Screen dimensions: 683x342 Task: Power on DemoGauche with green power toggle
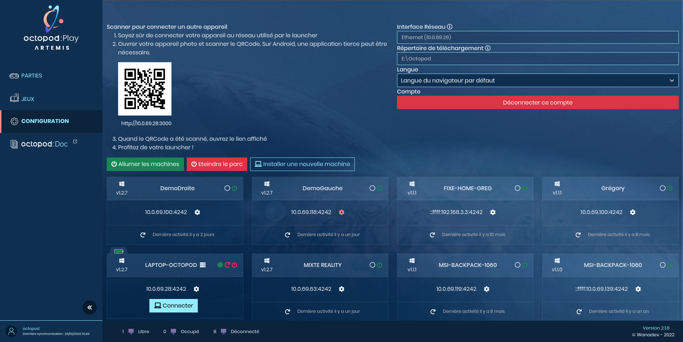380,188
